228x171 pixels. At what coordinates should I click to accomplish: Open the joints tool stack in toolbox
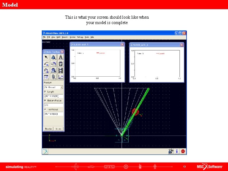coord(54,64)
